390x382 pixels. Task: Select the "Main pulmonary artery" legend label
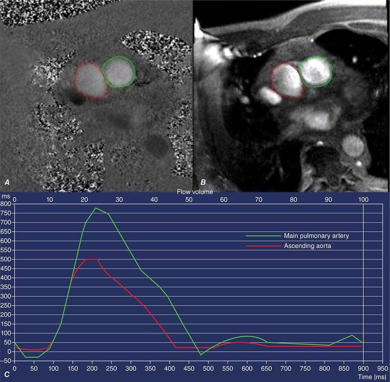coord(316,236)
